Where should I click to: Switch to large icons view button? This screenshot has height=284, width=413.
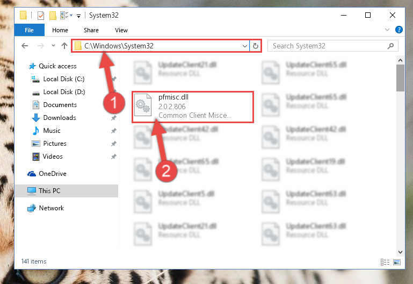[397, 262]
